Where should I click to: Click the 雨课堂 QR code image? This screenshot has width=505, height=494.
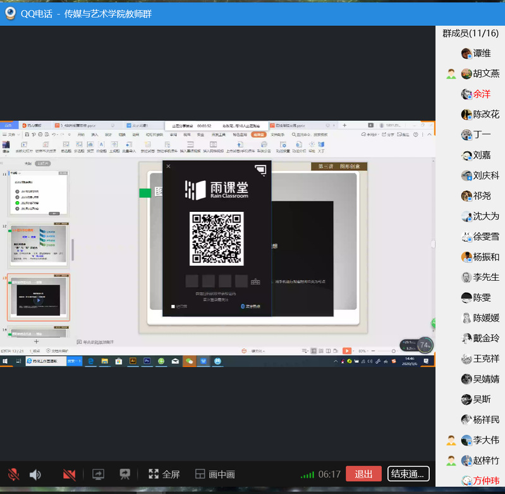(216, 238)
